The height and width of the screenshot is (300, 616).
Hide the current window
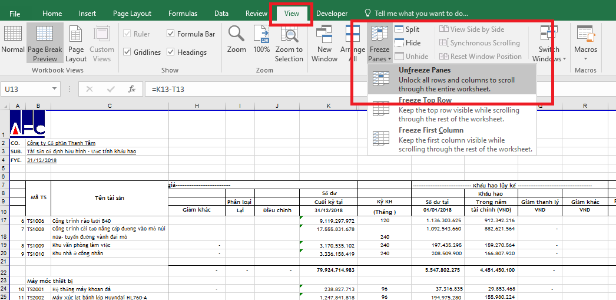[408, 43]
